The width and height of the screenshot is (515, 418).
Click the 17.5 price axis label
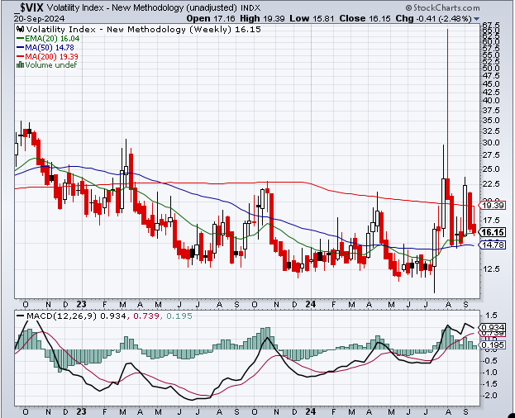(x=491, y=221)
